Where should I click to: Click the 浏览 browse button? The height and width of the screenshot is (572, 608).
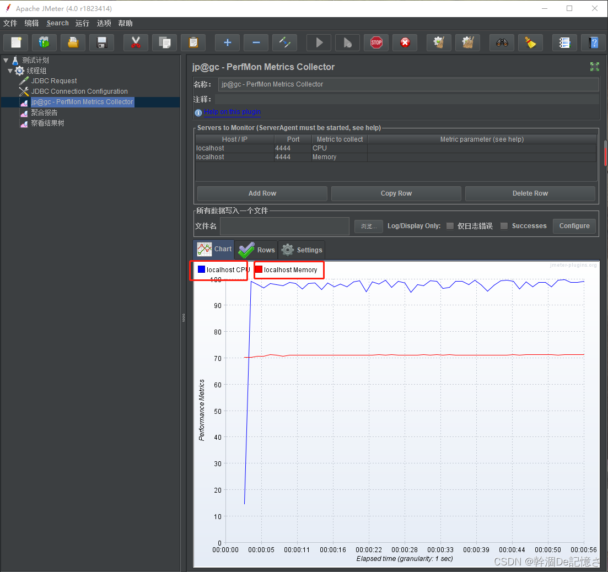pos(368,226)
